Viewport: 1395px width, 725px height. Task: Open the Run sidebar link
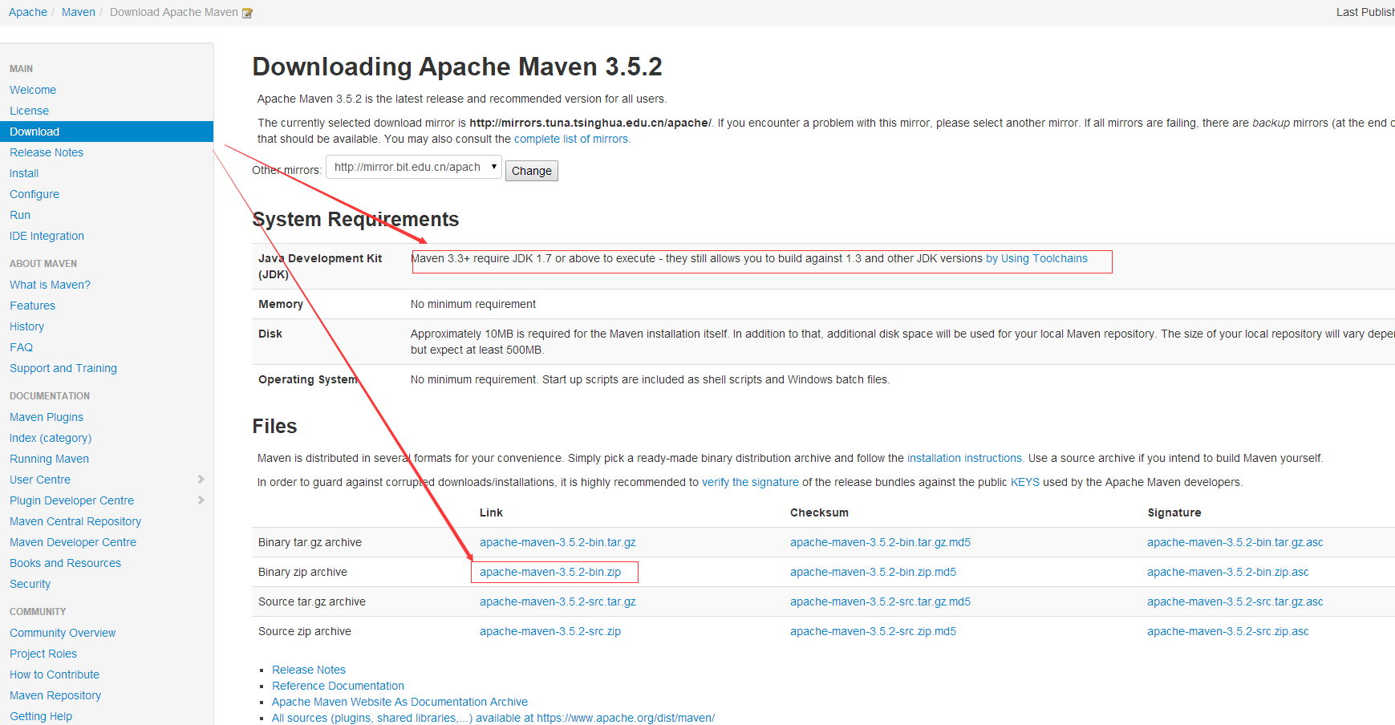20,215
